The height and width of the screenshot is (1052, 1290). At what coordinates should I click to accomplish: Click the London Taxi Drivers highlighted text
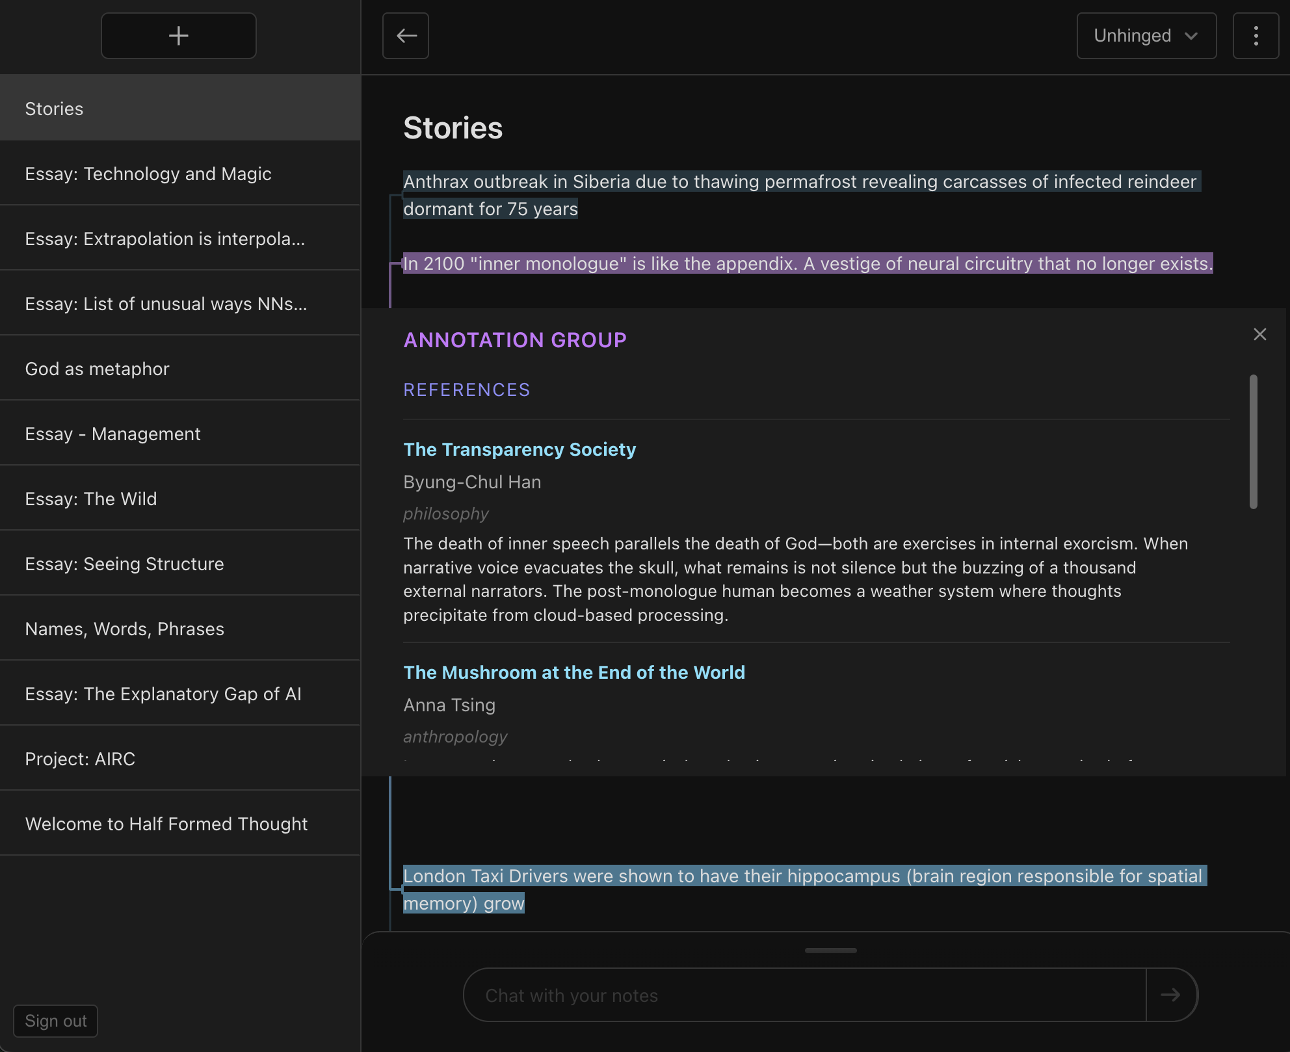[x=802, y=876]
